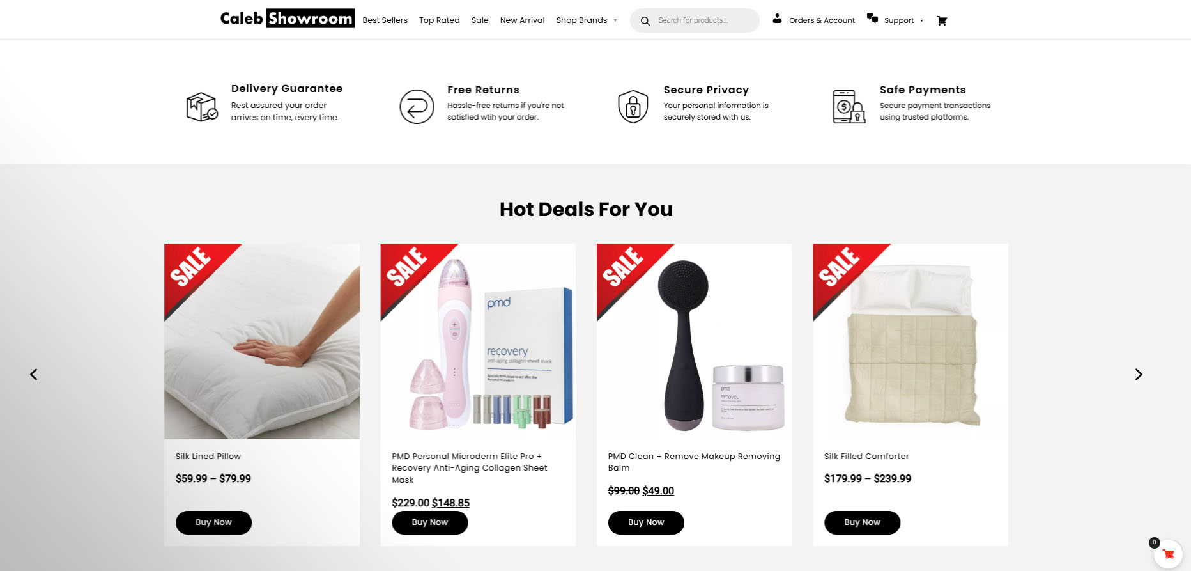Image resolution: width=1191 pixels, height=571 pixels.
Task: Open the Best Sellers menu item
Action: 385,20
